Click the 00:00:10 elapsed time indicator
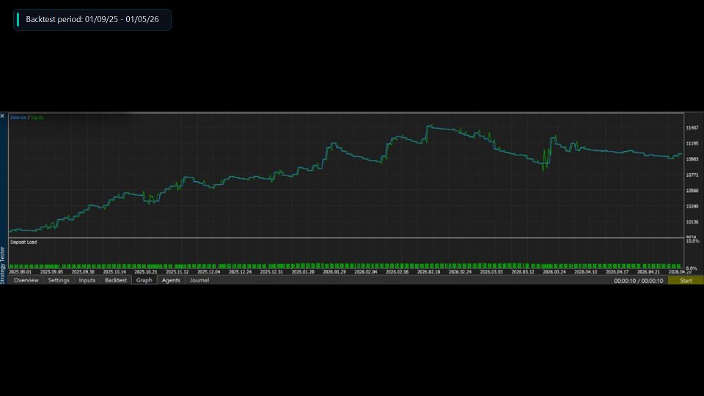The image size is (704, 396). click(625, 281)
